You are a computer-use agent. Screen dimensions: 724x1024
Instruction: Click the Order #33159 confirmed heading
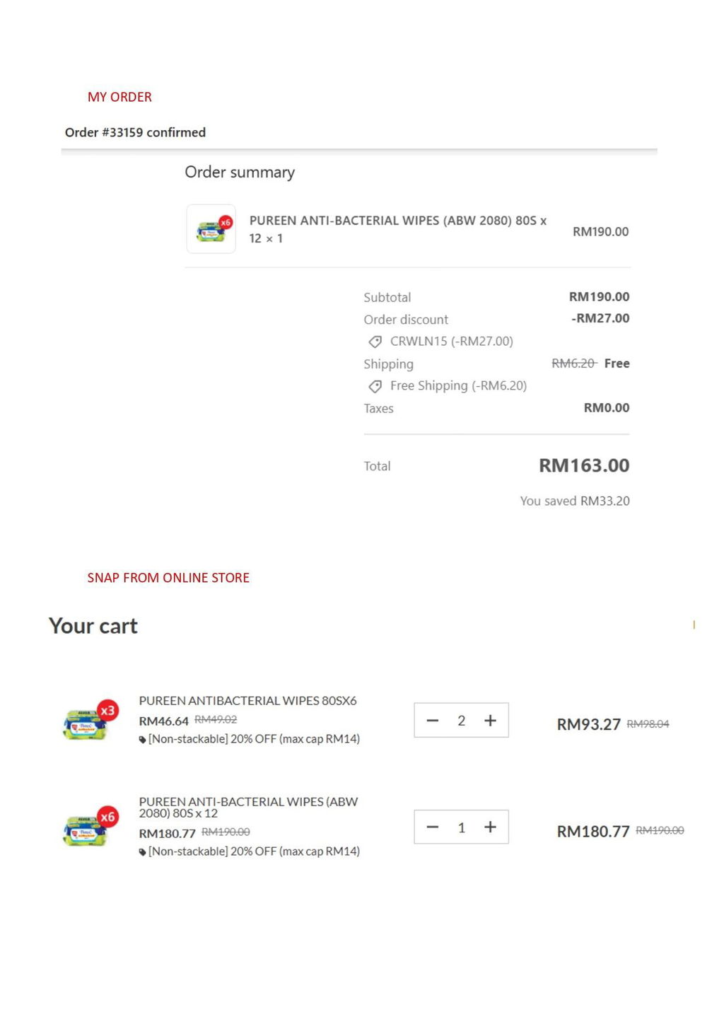tap(135, 132)
